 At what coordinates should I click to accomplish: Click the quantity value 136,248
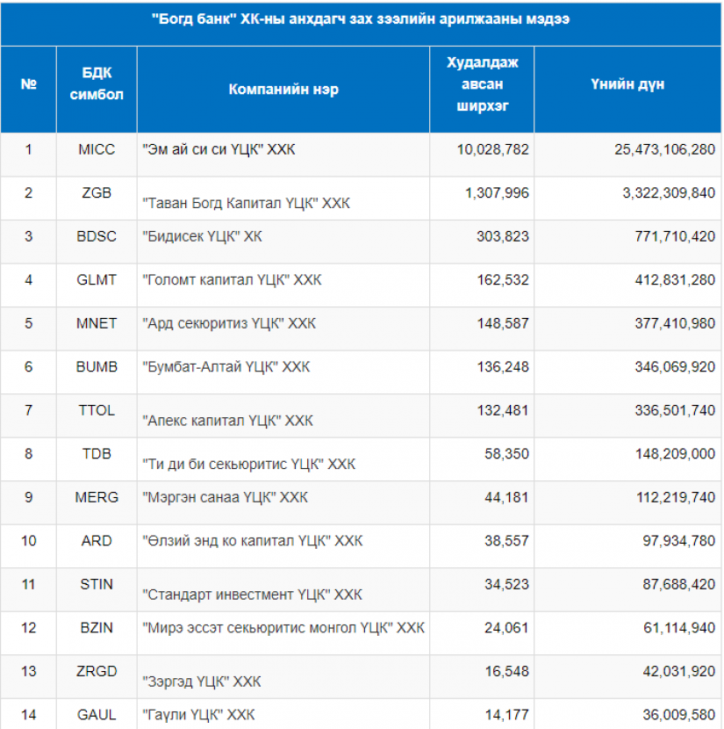[503, 367]
